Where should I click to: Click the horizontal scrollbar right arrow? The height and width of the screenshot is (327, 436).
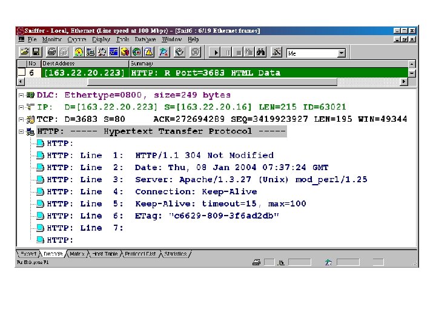(x=404, y=82)
